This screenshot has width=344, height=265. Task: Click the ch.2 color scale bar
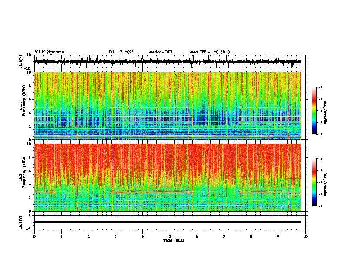click(x=314, y=182)
